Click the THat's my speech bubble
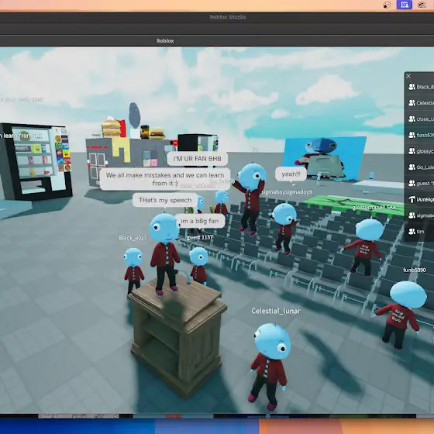This screenshot has width=434, height=434. click(x=165, y=200)
